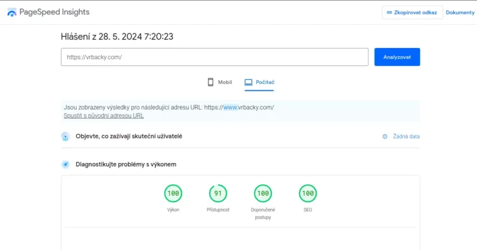477x250 pixels.
Task: Click the Zkopírovat odkaz button
Action: click(412, 12)
